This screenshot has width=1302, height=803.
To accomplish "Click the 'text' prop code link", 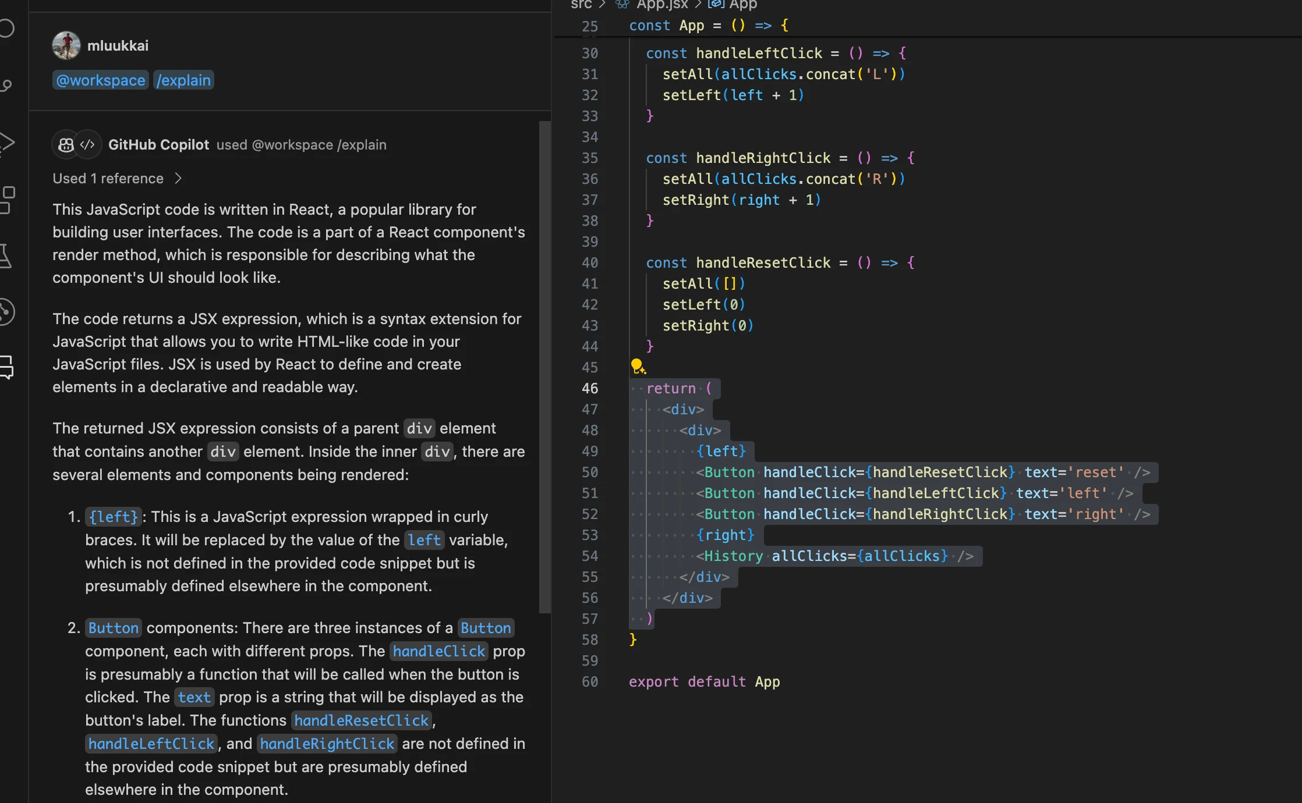I will (x=194, y=697).
